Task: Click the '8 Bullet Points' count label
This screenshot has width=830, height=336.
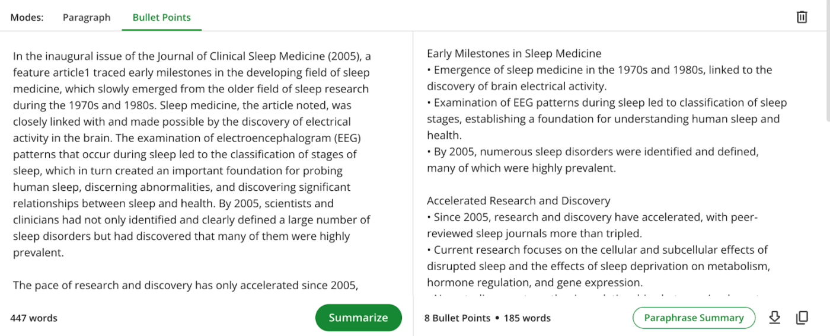Action: (457, 318)
